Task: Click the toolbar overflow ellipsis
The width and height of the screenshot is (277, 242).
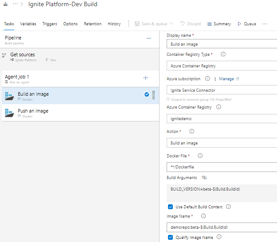Action: pos(265,24)
